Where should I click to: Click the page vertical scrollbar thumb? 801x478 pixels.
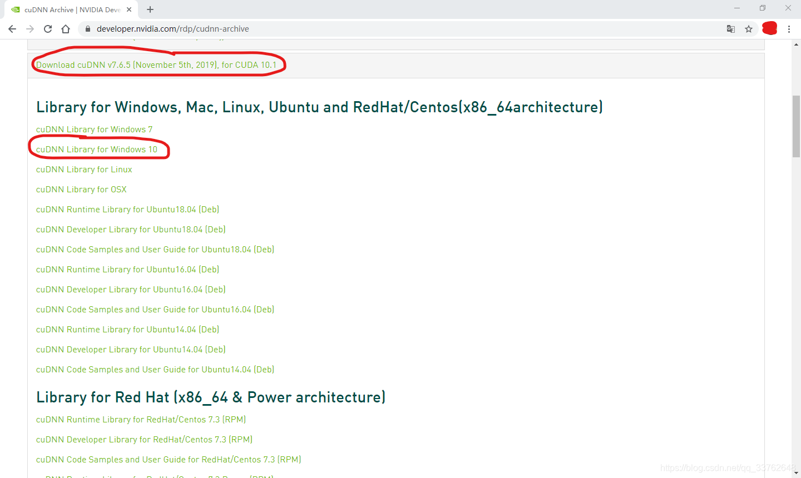(x=796, y=127)
